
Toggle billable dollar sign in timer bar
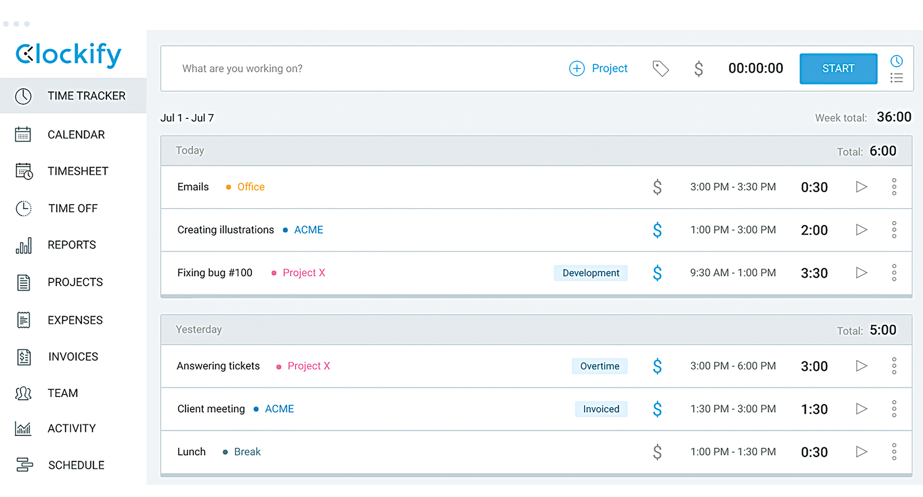698,68
